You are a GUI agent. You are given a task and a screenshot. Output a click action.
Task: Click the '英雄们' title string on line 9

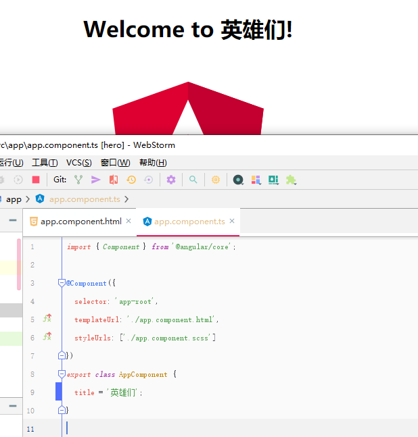pyautogui.click(x=122, y=392)
